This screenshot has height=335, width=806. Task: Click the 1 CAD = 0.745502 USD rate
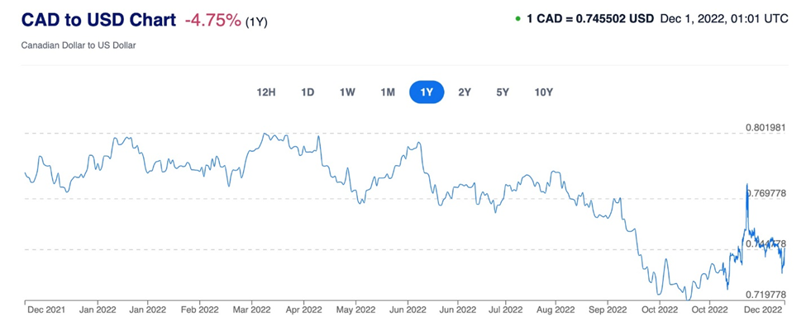click(589, 18)
